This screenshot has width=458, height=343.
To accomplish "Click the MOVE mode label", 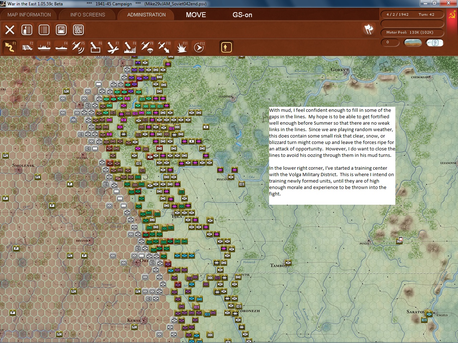I will point(196,15).
